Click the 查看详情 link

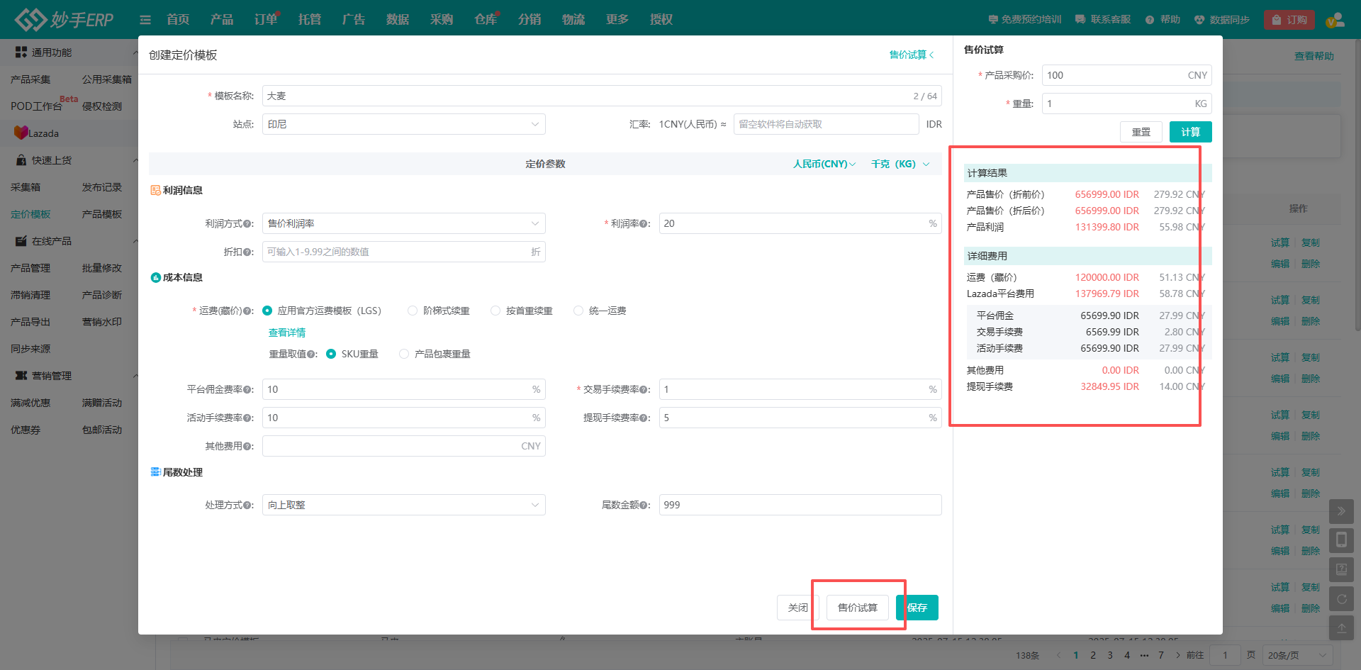pyautogui.click(x=287, y=333)
